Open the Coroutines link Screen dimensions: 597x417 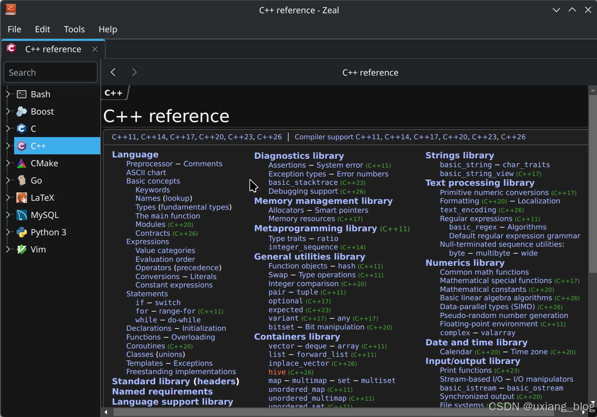[145, 346]
